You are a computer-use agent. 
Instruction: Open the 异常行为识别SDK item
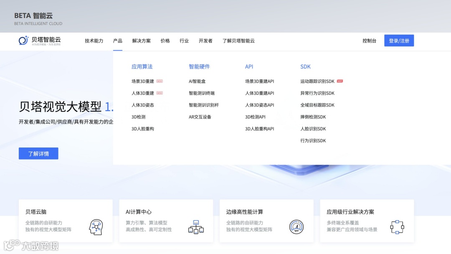point(317,93)
